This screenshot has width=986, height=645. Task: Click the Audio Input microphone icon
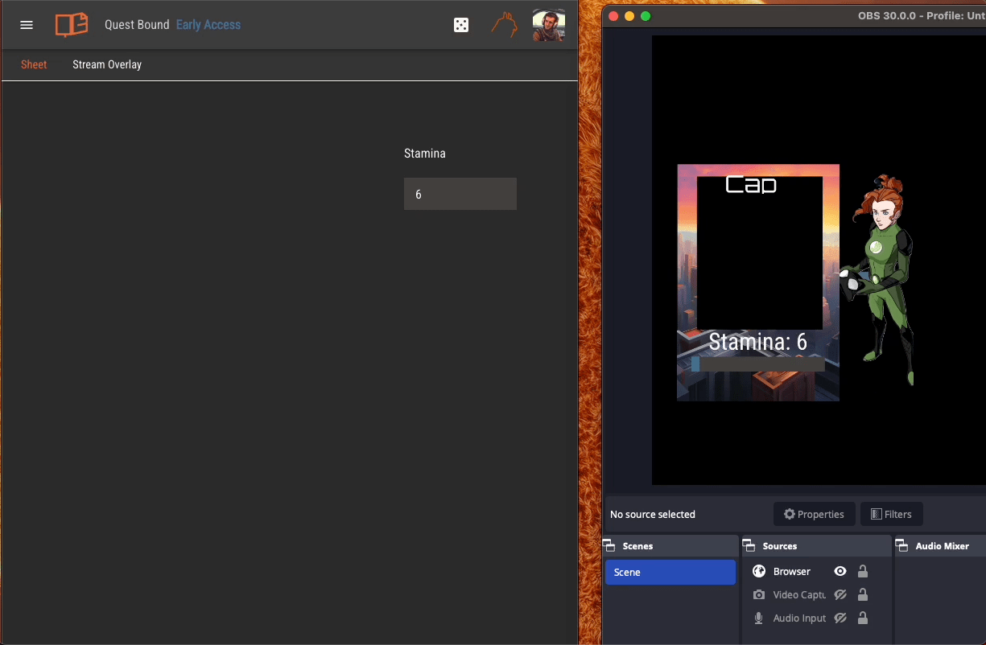[x=757, y=618]
